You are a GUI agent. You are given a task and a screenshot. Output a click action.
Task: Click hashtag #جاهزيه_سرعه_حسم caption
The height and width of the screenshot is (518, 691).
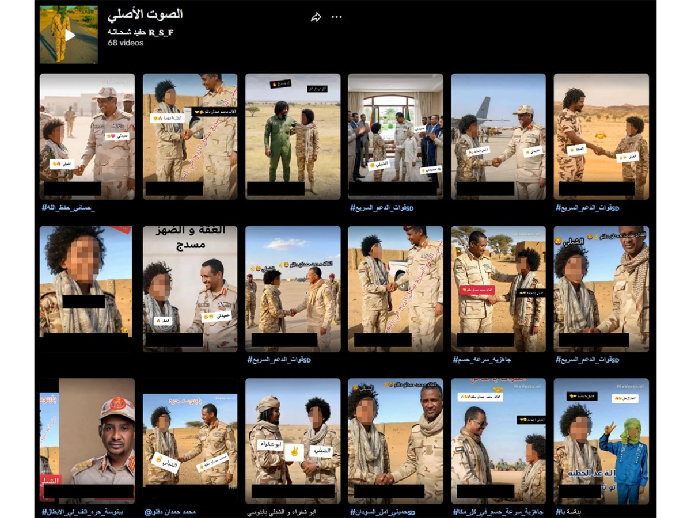pos(482,360)
